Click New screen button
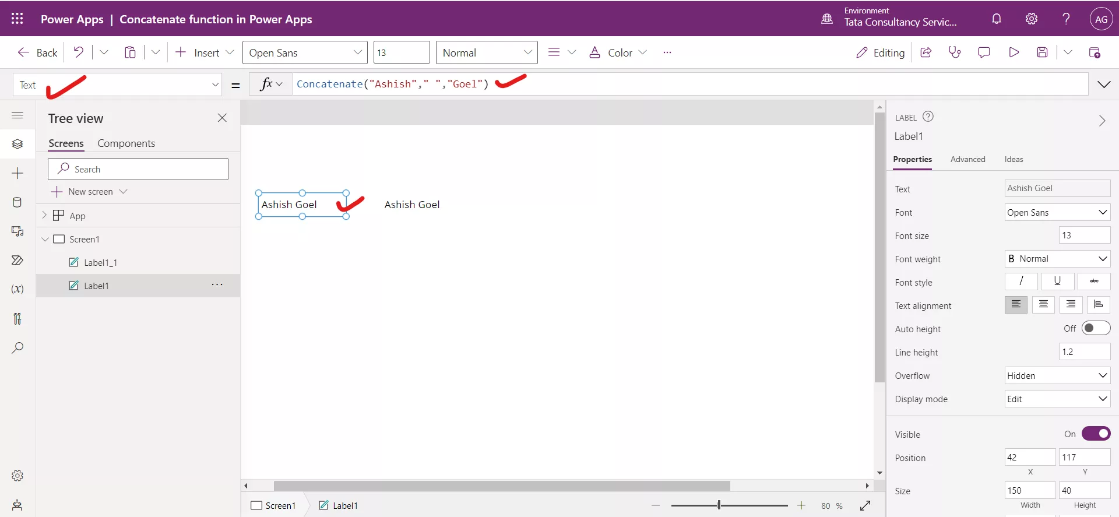Viewport: 1119px width, 517px height. (89, 191)
